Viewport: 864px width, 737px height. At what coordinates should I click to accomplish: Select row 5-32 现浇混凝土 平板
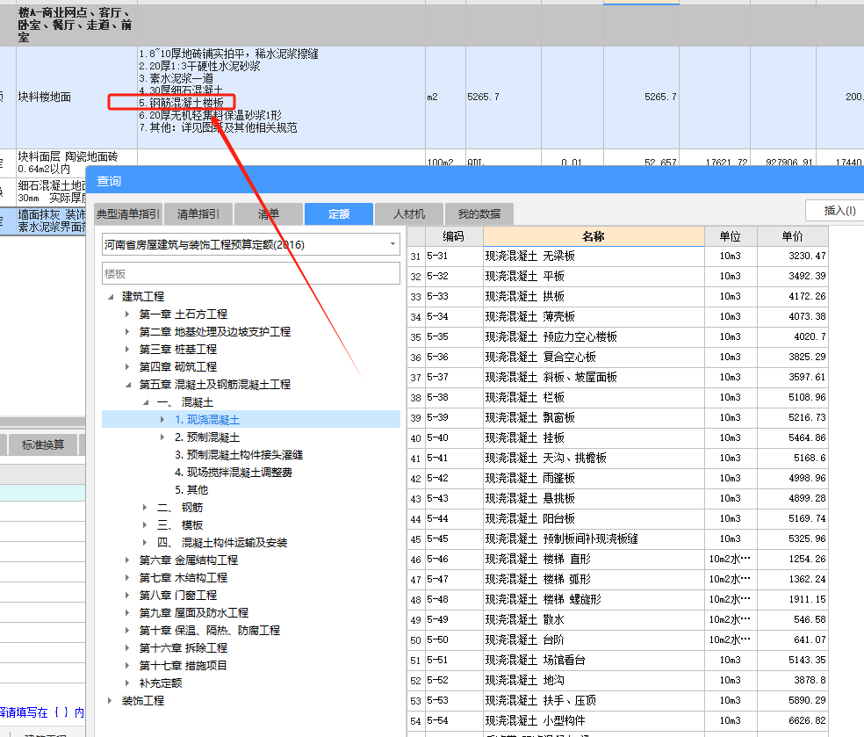coord(617,276)
